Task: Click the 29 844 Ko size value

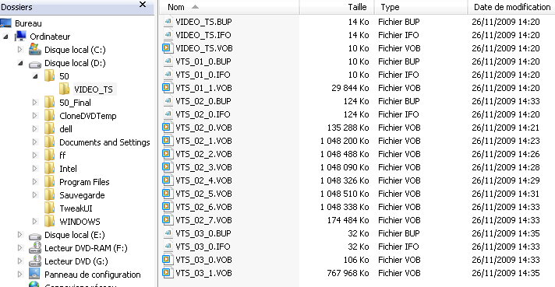Action: 350,88
